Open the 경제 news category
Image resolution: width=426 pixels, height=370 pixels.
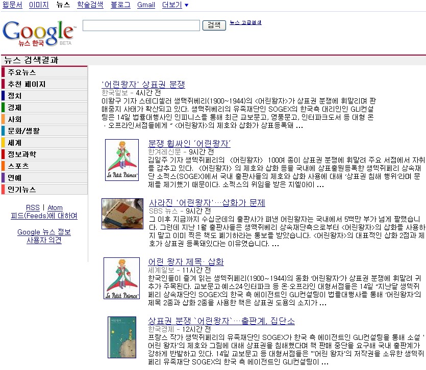pyautogui.click(x=44, y=108)
